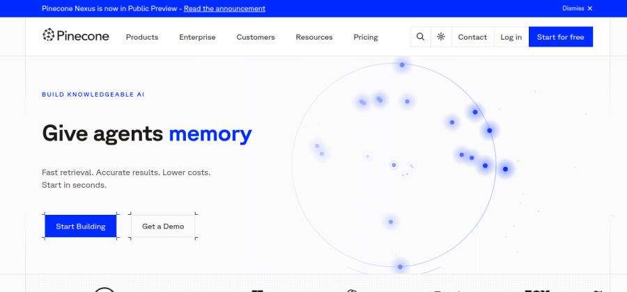627x292 pixels.
Task: Click the Fast retrieval tagline text
Action: coord(126,179)
